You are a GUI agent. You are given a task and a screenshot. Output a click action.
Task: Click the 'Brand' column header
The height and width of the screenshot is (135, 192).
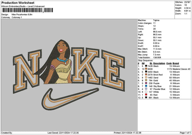176,63
